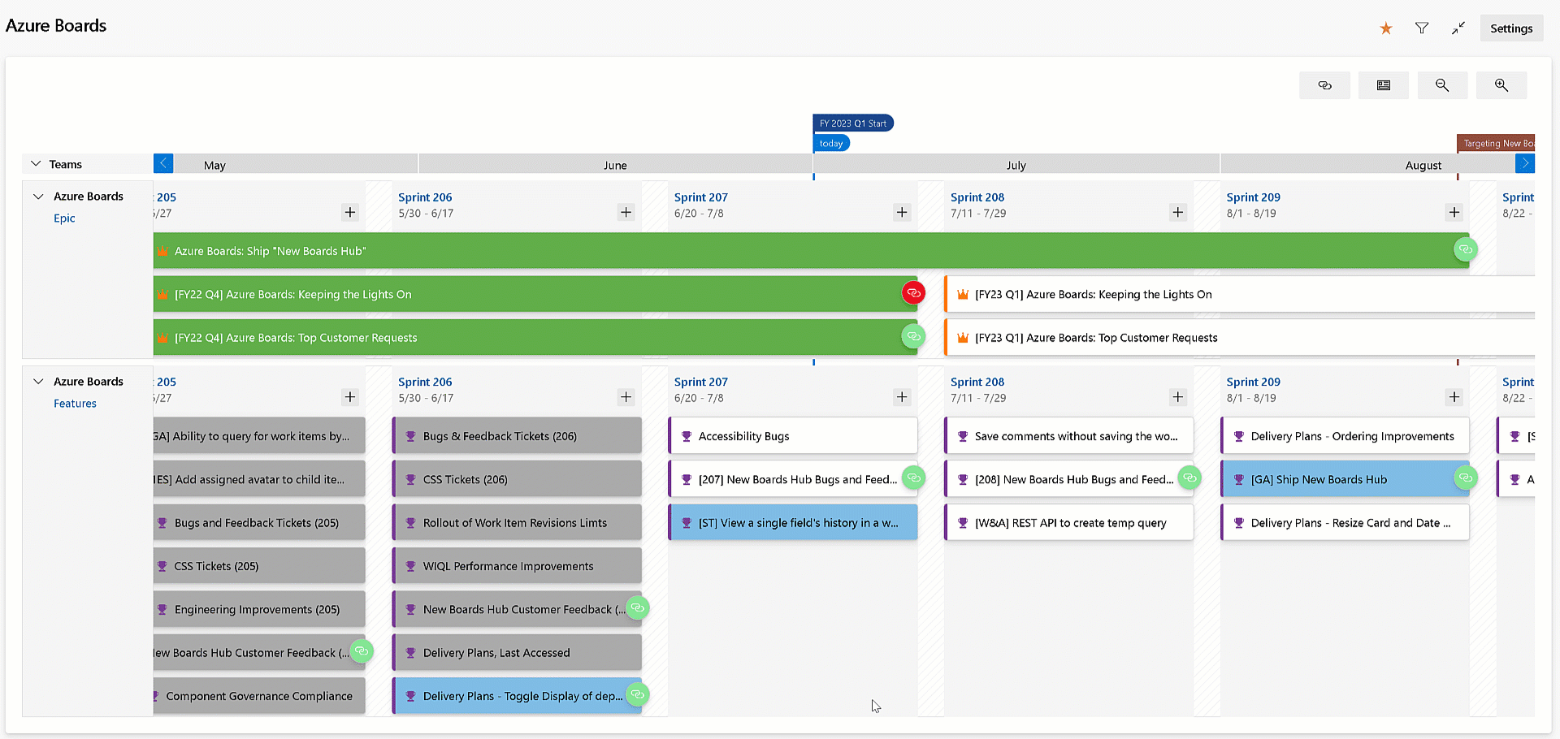Mark this delivery plan as favorite

coord(1384,28)
